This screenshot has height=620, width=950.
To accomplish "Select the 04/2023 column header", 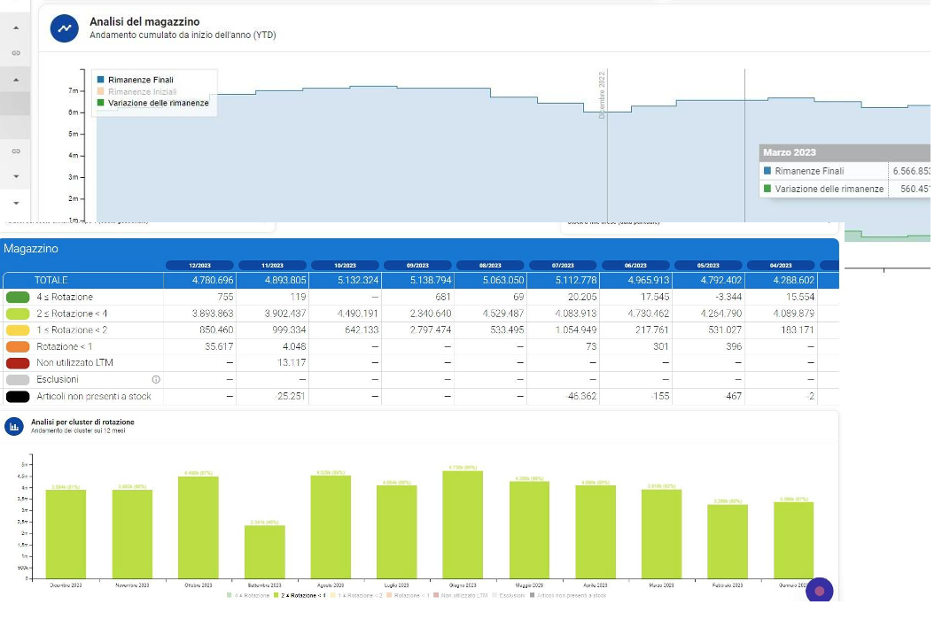I will tap(781, 265).
